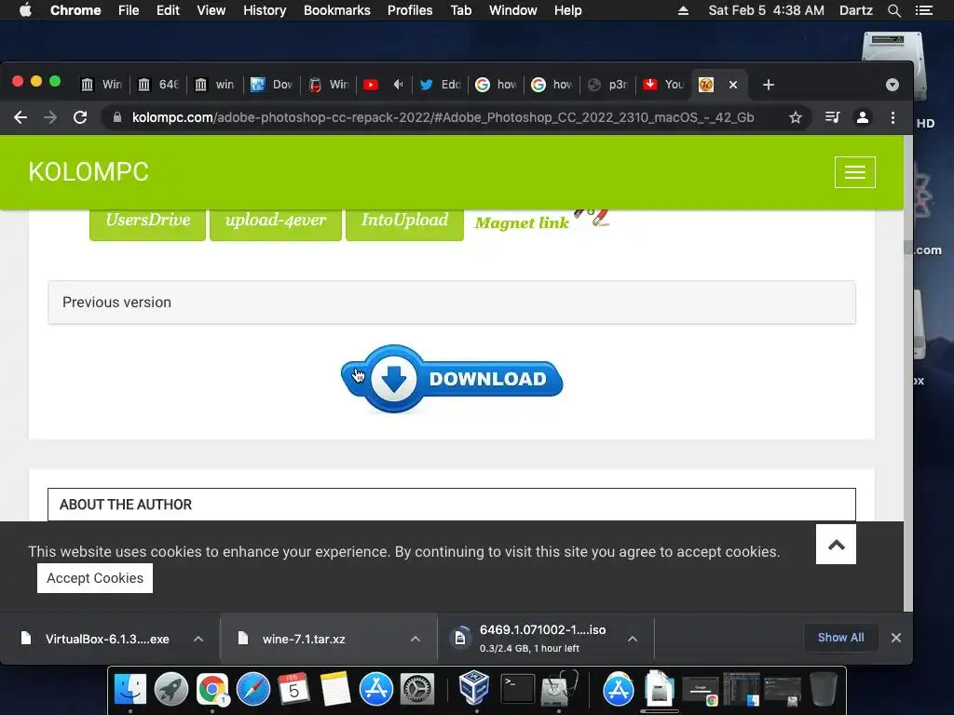The height and width of the screenshot is (715, 954).
Task: Mute the tab playing audio
Action: pyautogui.click(x=398, y=85)
